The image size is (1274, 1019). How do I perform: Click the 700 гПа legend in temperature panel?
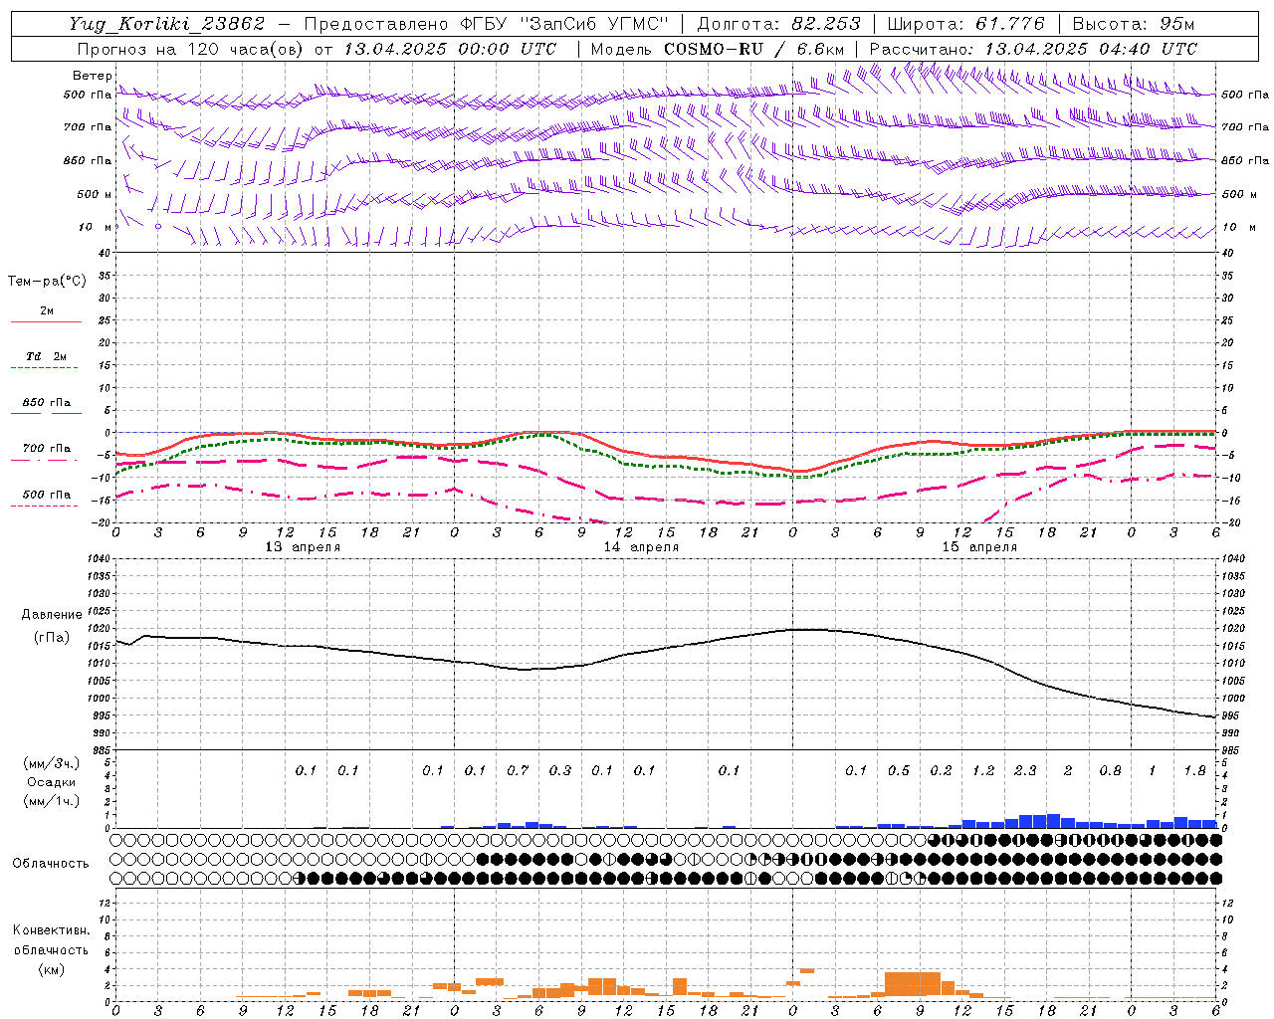(47, 448)
